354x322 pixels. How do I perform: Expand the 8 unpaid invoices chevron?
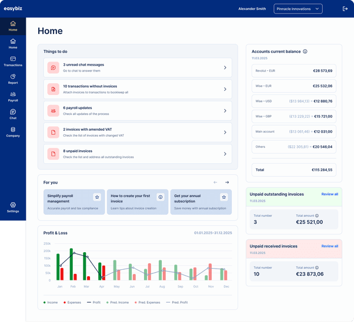click(x=225, y=154)
